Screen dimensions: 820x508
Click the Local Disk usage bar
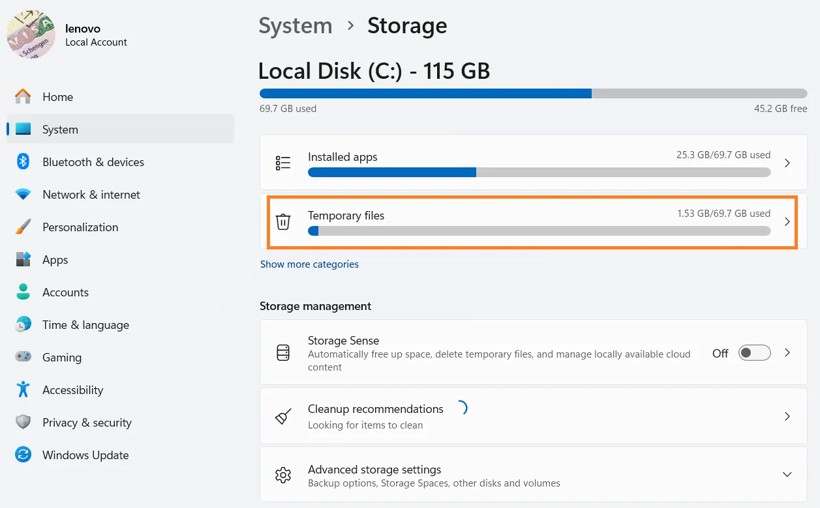click(533, 93)
